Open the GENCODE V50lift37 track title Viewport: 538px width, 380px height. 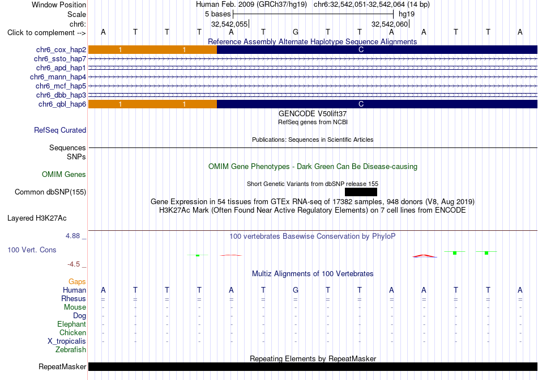pyautogui.click(x=312, y=114)
